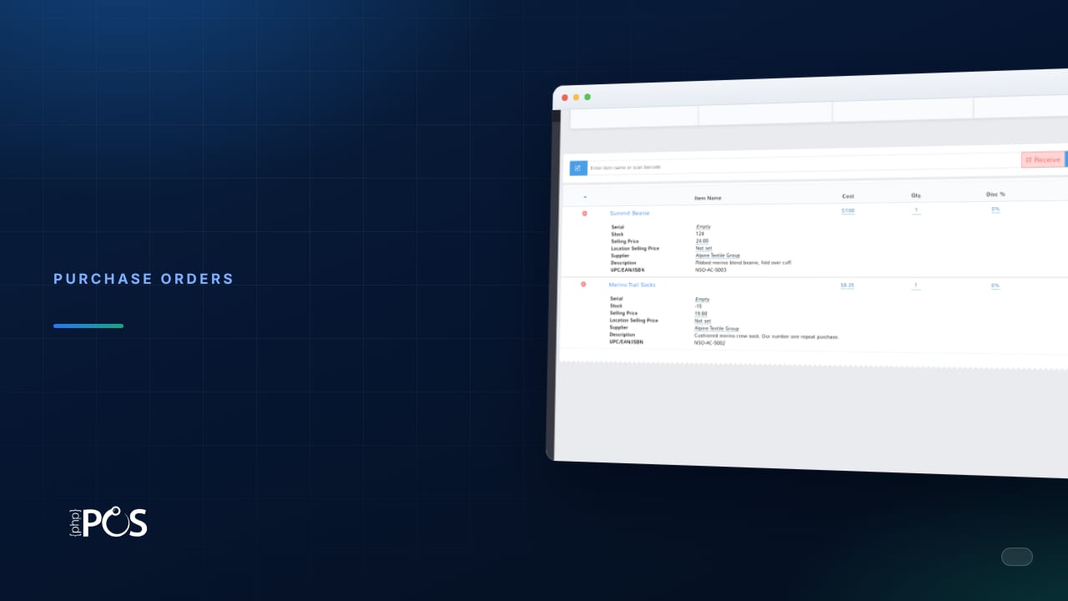The width and height of the screenshot is (1068, 601).
Task: Remove Summit Beanie with red delete icon
Action: [x=584, y=213]
